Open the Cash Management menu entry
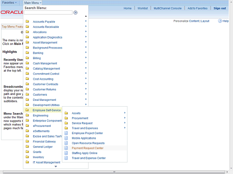 (x=45, y=63)
